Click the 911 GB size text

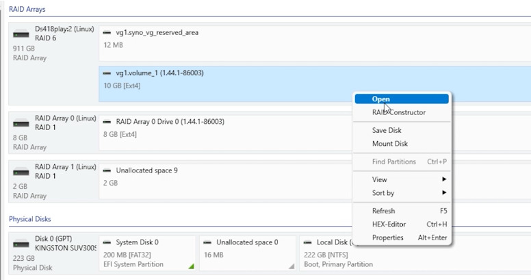pos(24,49)
